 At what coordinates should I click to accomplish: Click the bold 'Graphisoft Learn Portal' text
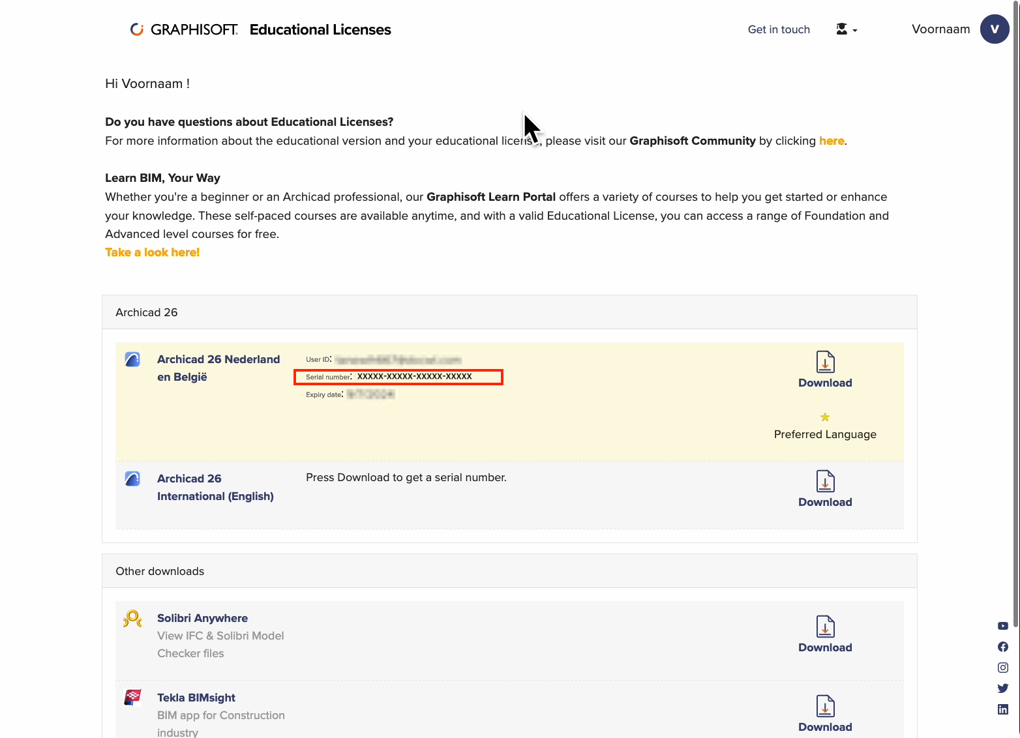click(491, 197)
